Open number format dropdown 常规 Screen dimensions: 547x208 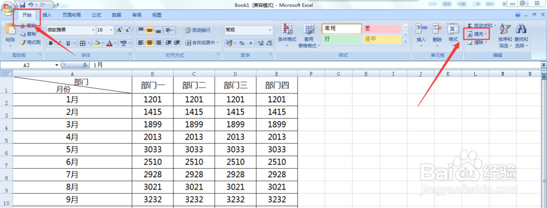[270, 31]
